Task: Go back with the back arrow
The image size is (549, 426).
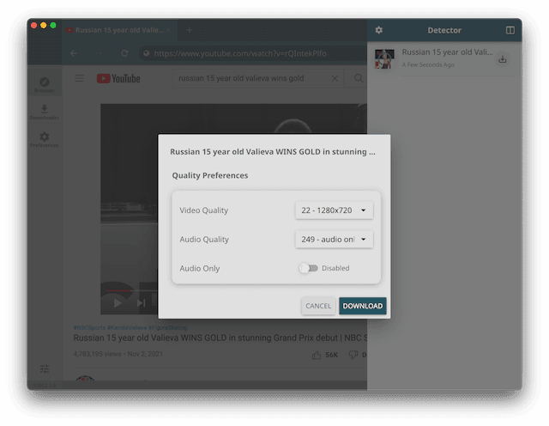Action: pos(74,53)
